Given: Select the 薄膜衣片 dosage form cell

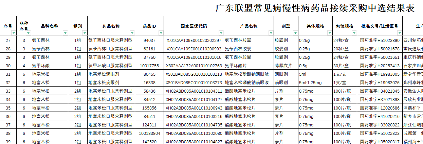Looking at the screenshot, I should (283, 66).
